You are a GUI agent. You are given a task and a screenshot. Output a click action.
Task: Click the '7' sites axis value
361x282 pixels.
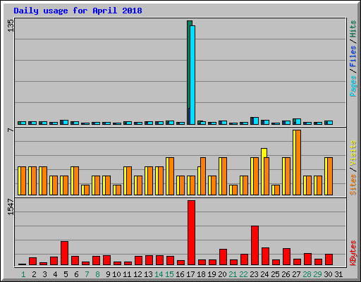(x=11, y=130)
